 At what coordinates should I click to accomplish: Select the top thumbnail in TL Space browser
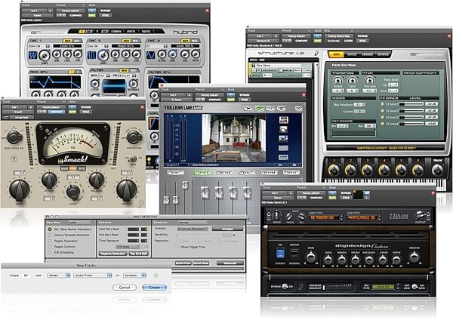[x=283, y=120]
